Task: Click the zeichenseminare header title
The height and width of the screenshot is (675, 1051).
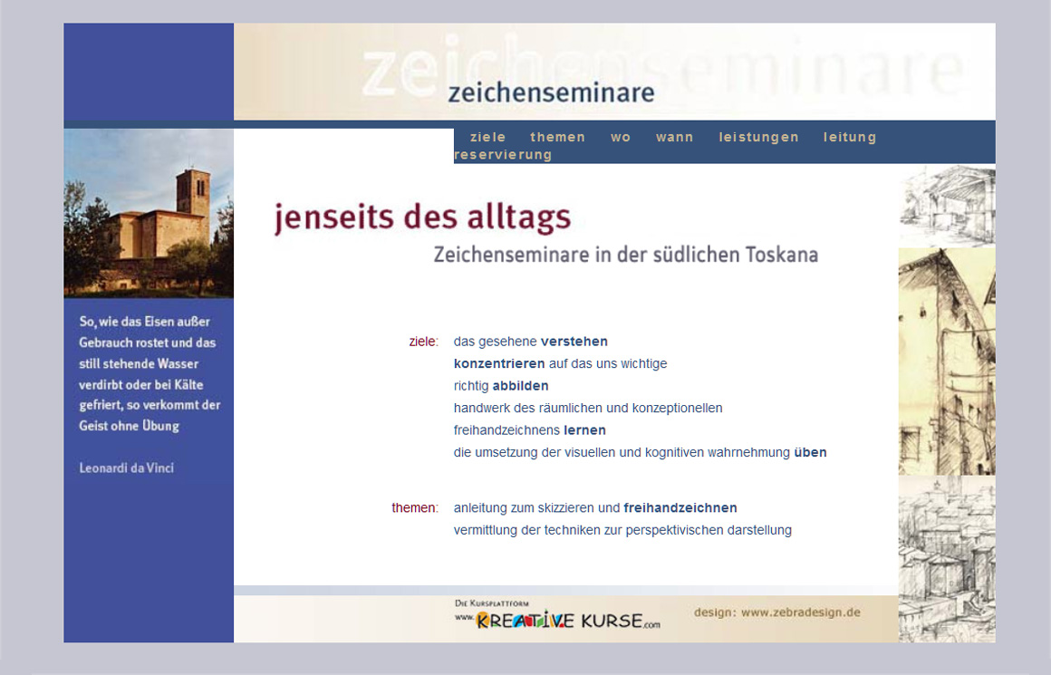Action: click(x=551, y=92)
